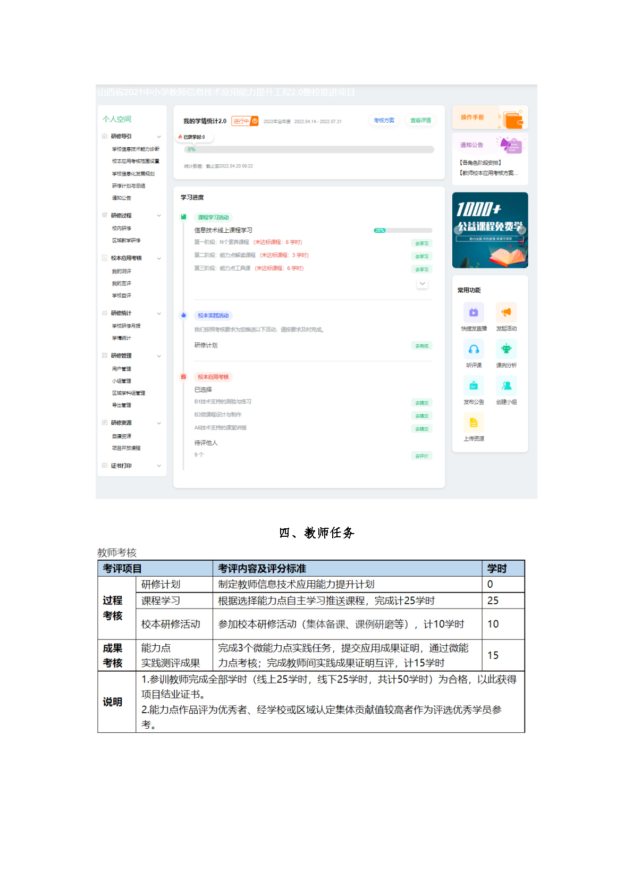This screenshot has width=633, height=895.
Task: Click the green 课程学习活动 timeline icon
Action: point(183,217)
